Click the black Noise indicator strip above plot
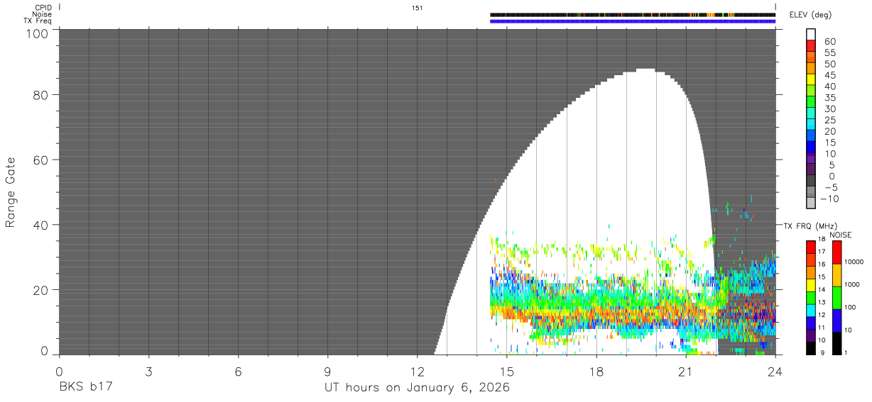The height and width of the screenshot is (402, 872). [x=633, y=14]
